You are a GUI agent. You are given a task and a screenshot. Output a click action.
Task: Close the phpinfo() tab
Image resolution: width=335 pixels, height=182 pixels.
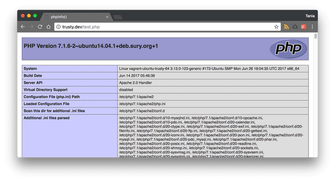tap(107, 17)
